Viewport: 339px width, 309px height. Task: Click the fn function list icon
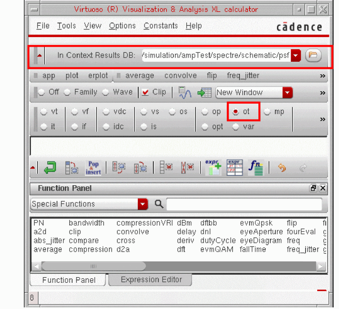point(256,167)
